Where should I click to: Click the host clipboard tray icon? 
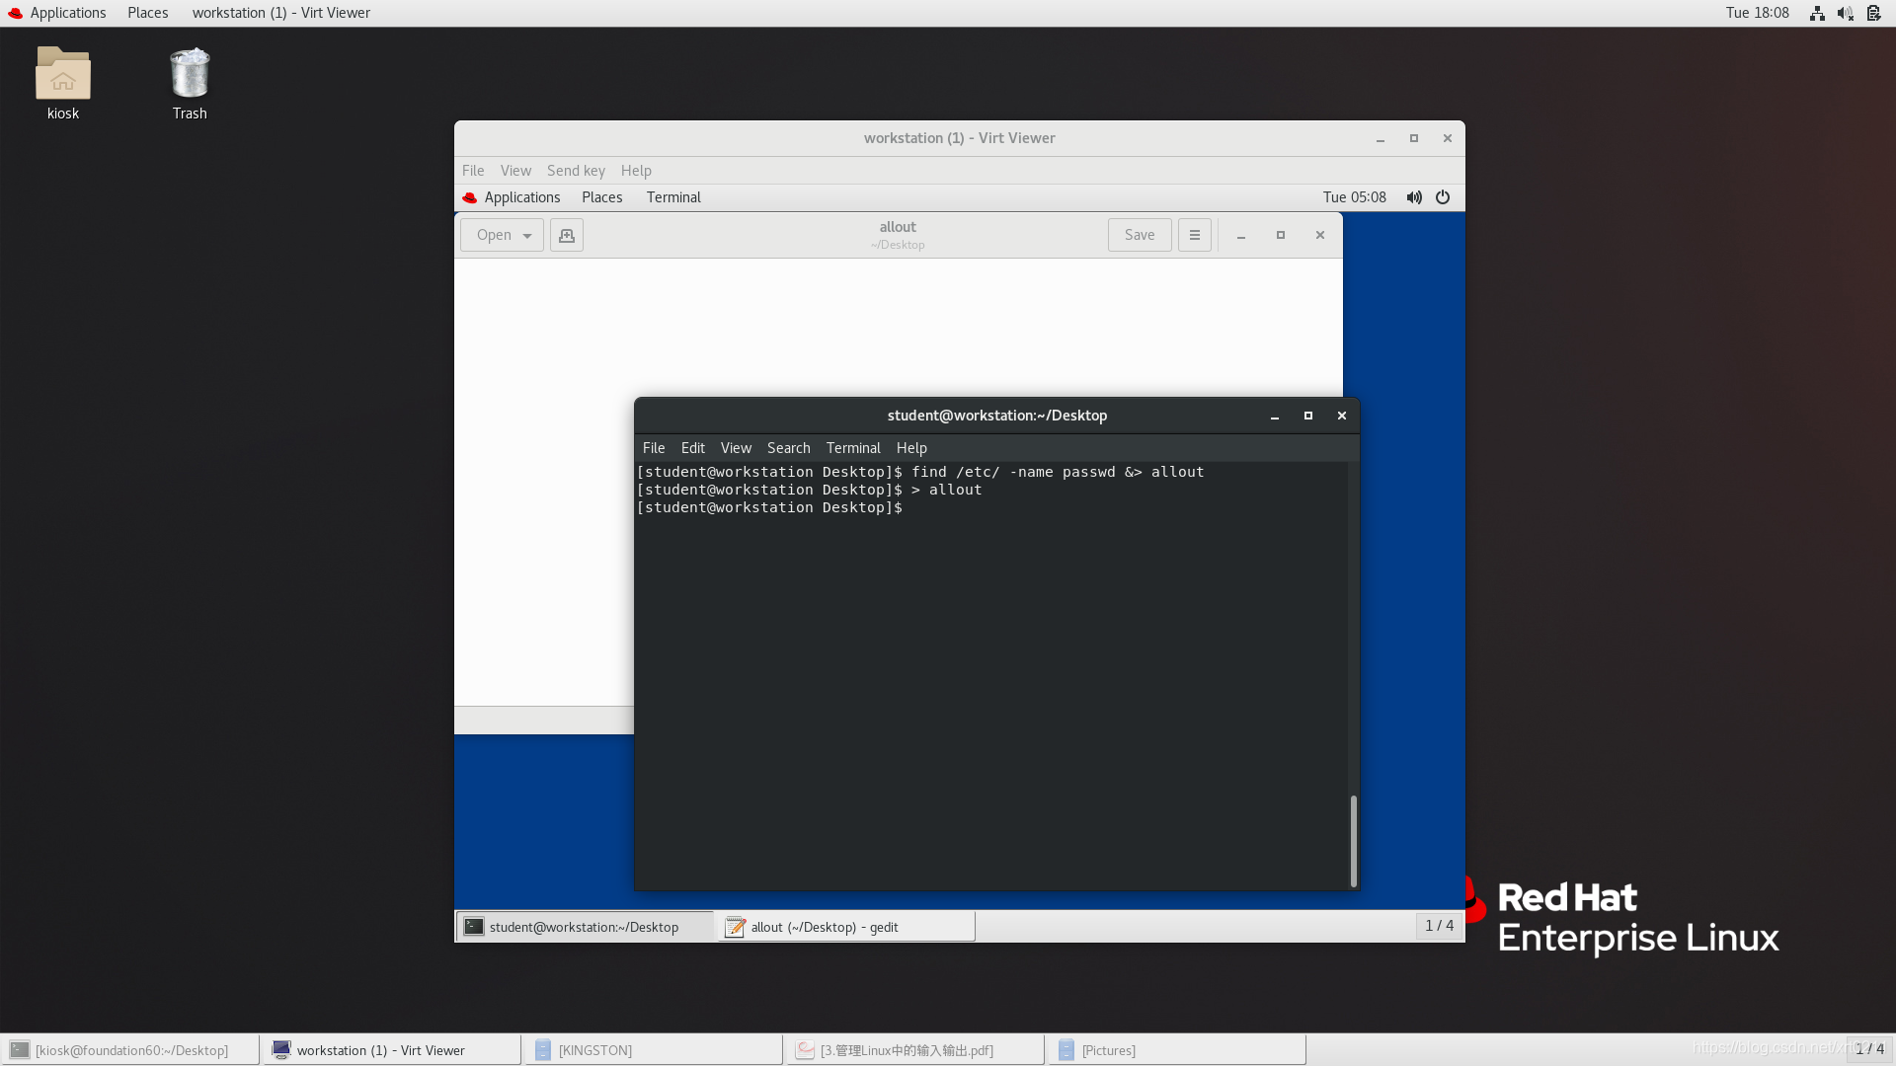coord(1873,13)
